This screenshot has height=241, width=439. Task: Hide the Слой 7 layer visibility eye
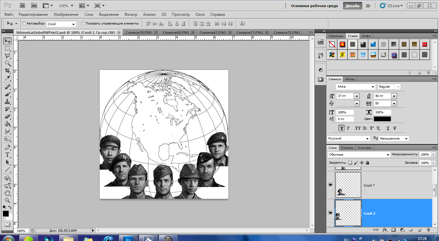coord(330,185)
